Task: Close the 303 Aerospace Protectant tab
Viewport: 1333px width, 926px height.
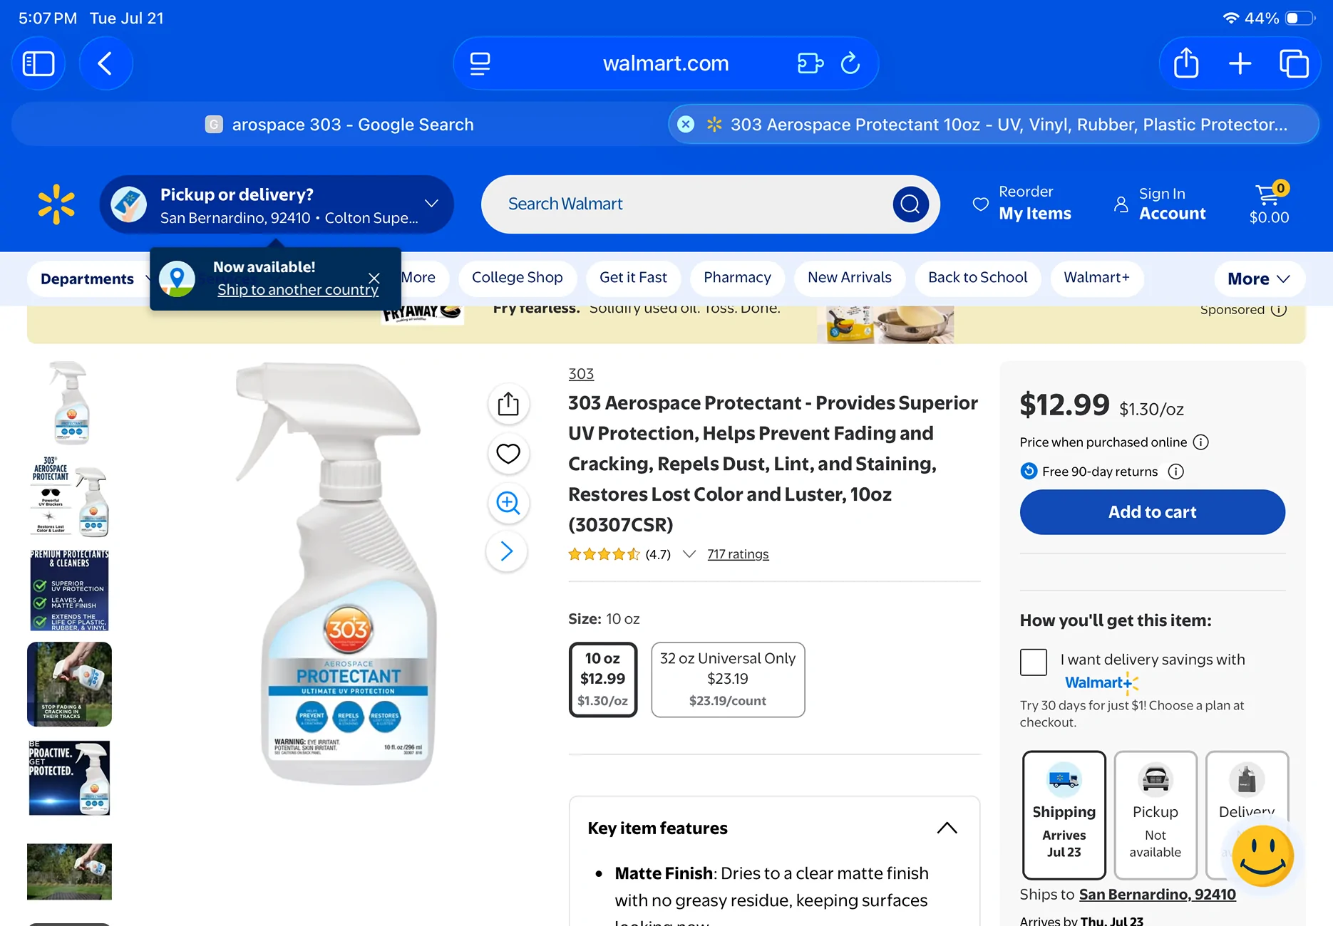Action: tap(686, 125)
